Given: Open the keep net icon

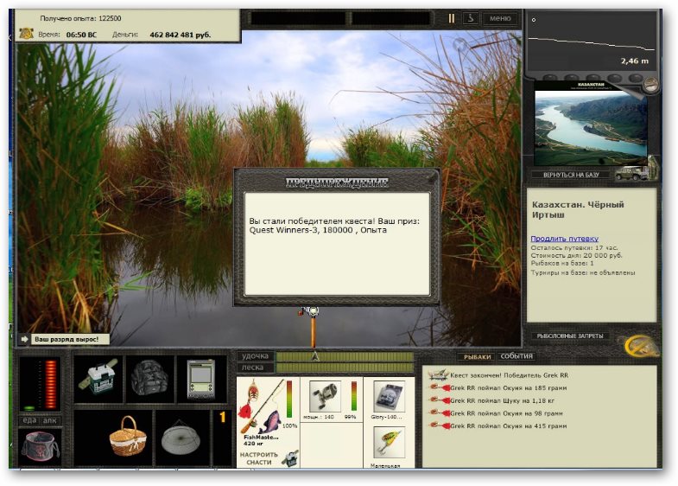Looking at the screenshot, I should (181, 437).
